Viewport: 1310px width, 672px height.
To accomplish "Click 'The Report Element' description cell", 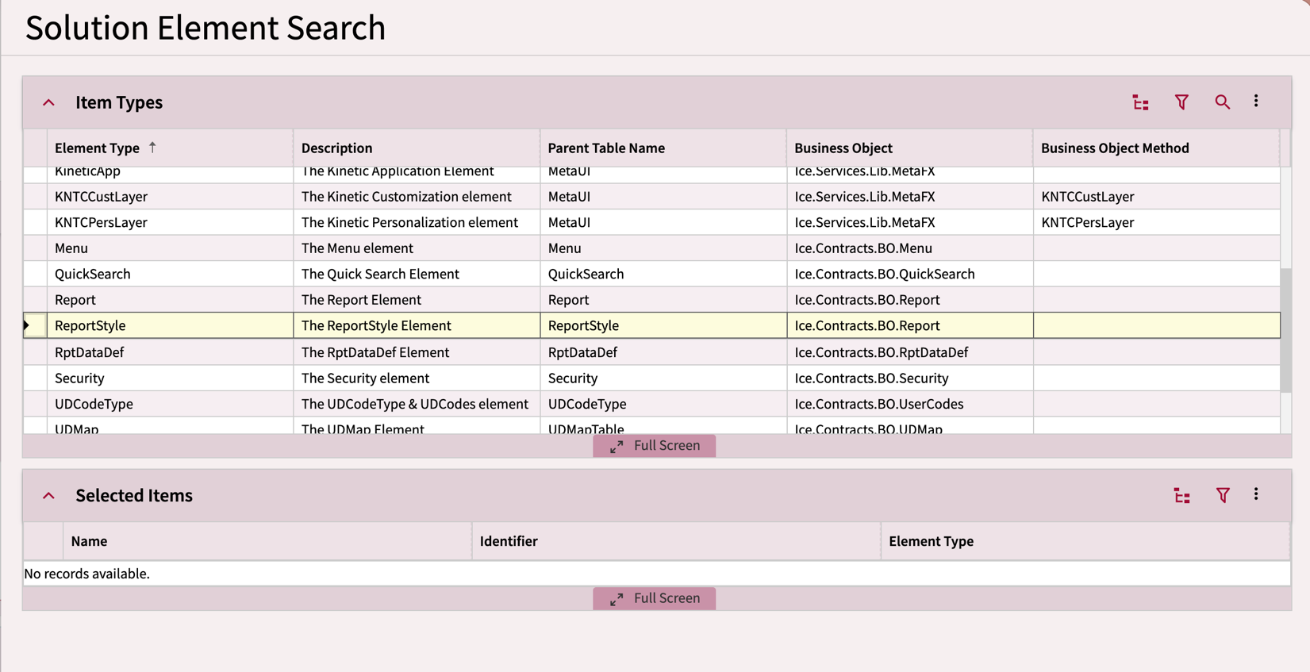I will tap(417, 300).
